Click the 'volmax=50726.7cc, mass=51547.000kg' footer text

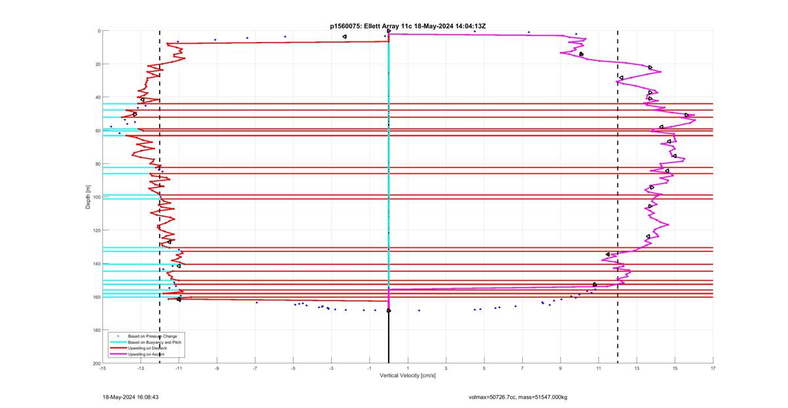517,397
